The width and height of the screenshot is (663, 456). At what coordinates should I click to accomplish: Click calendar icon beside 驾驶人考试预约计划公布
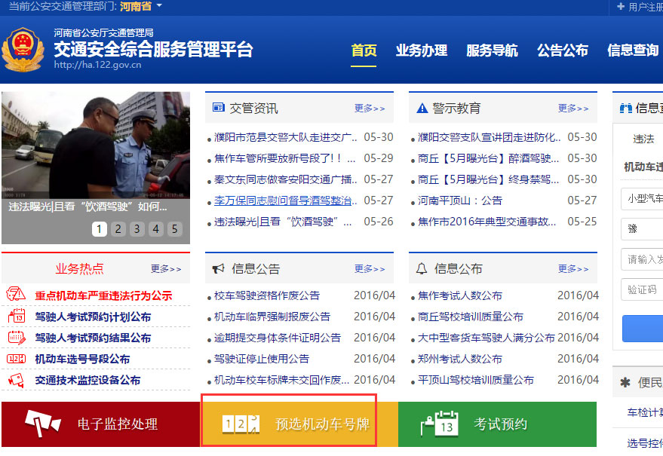pyautogui.click(x=16, y=317)
